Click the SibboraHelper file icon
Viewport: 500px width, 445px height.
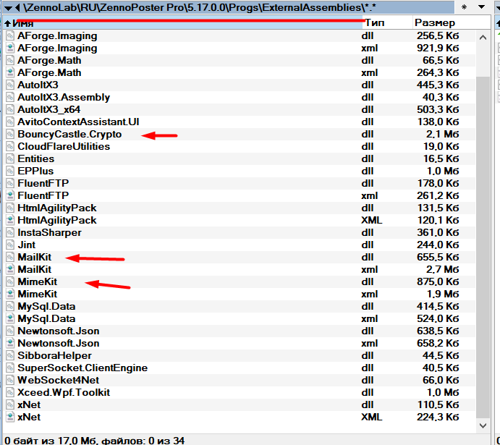pyautogui.click(x=10, y=356)
